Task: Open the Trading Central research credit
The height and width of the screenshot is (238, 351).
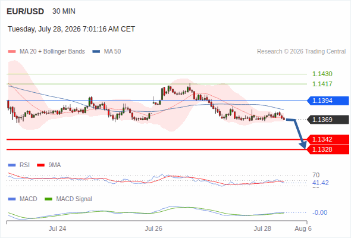Action: click(x=301, y=52)
